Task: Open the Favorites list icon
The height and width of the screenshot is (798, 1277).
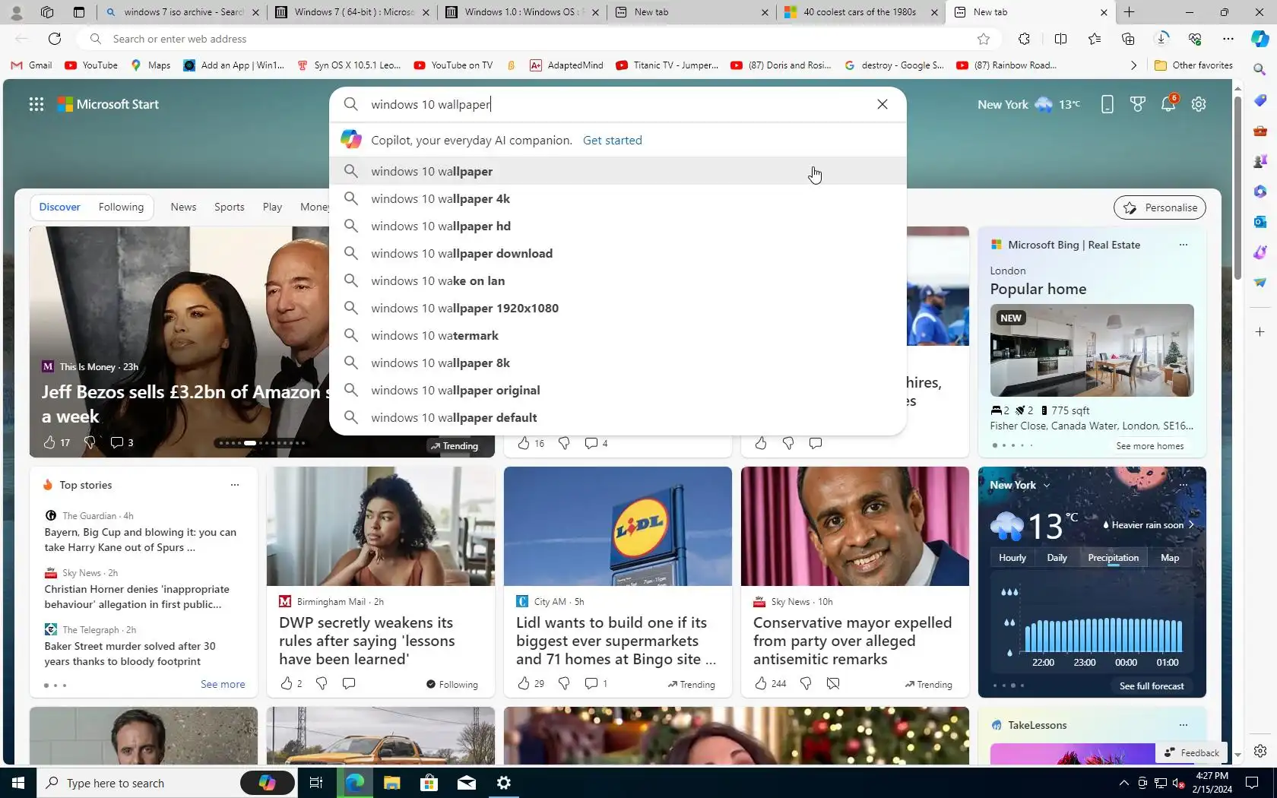Action: [1094, 39]
